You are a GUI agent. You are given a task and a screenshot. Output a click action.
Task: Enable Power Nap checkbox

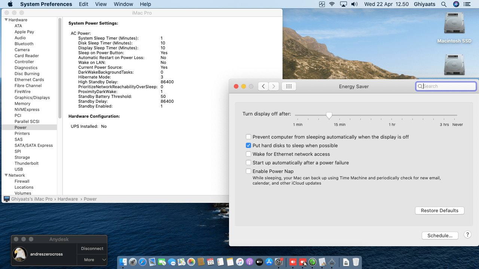(x=248, y=171)
